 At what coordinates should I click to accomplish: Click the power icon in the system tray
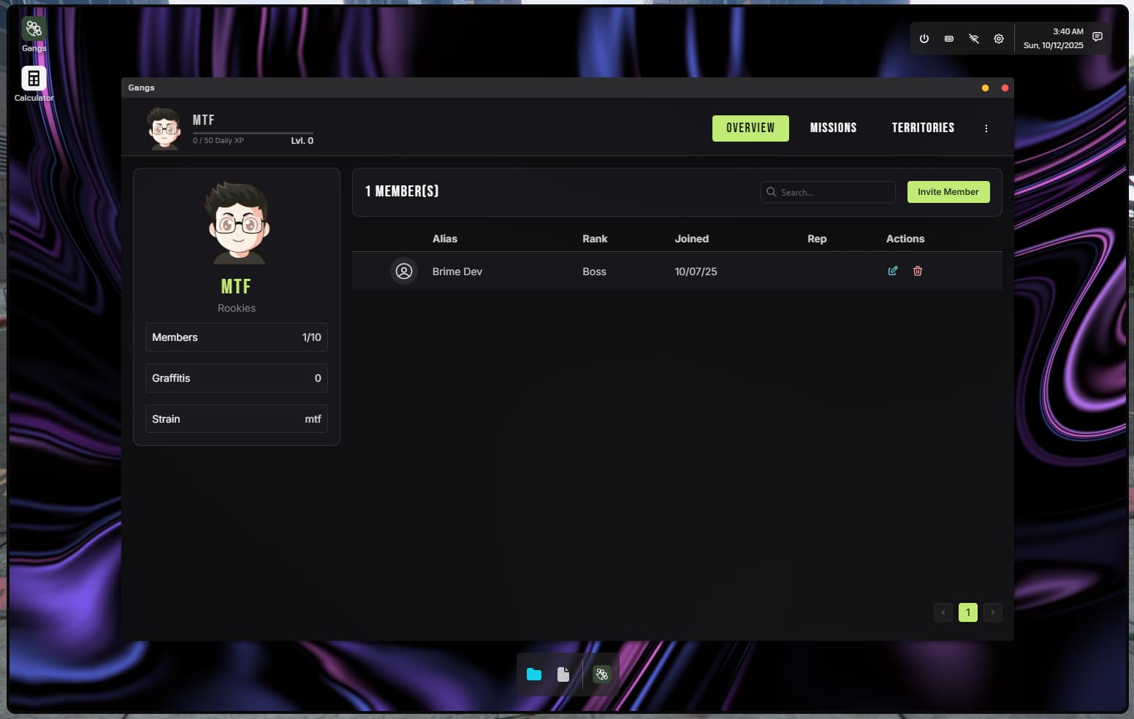(x=924, y=39)
